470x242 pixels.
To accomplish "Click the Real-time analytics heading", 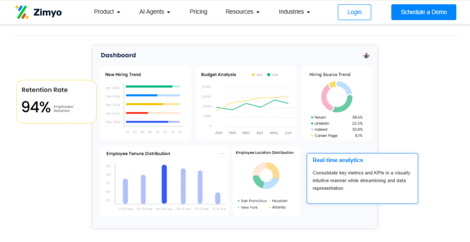I will pos(338,160).
